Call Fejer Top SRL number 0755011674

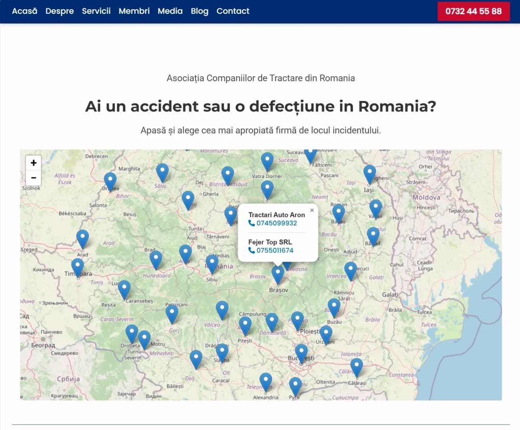[275, 251]
